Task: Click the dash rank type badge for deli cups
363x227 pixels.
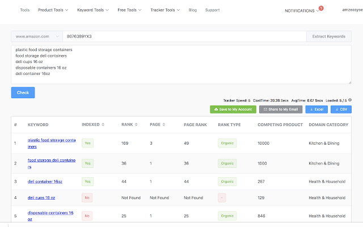Action: (222, 198)
